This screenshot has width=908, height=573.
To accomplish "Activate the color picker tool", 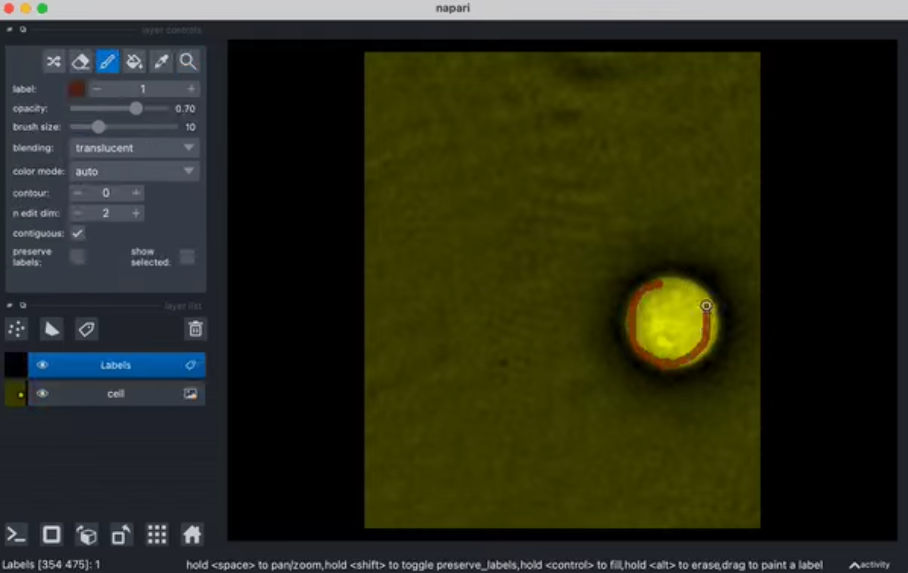I will [161, 61].
